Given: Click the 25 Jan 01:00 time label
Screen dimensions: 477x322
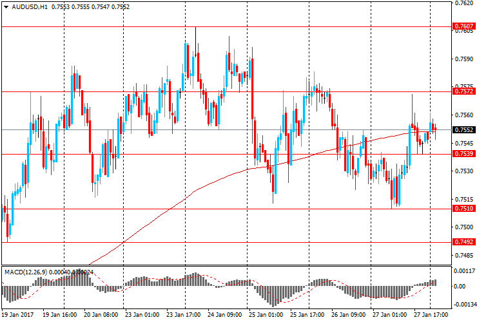Looking at the screenshot, I should point(266,316).
